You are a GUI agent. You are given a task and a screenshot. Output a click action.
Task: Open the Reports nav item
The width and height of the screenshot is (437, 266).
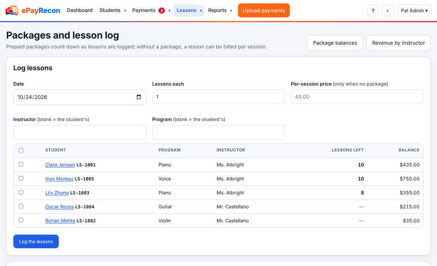click(217, 11)
